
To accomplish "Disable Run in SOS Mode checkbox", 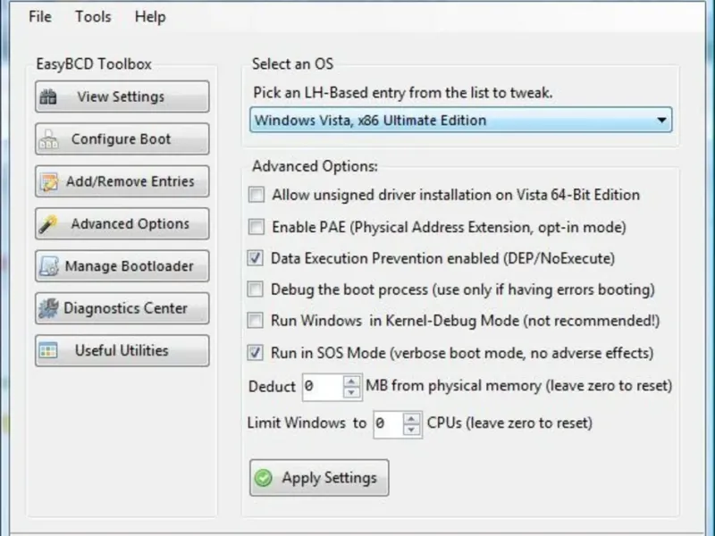I will pyautogui.click(x=257, y=353).
